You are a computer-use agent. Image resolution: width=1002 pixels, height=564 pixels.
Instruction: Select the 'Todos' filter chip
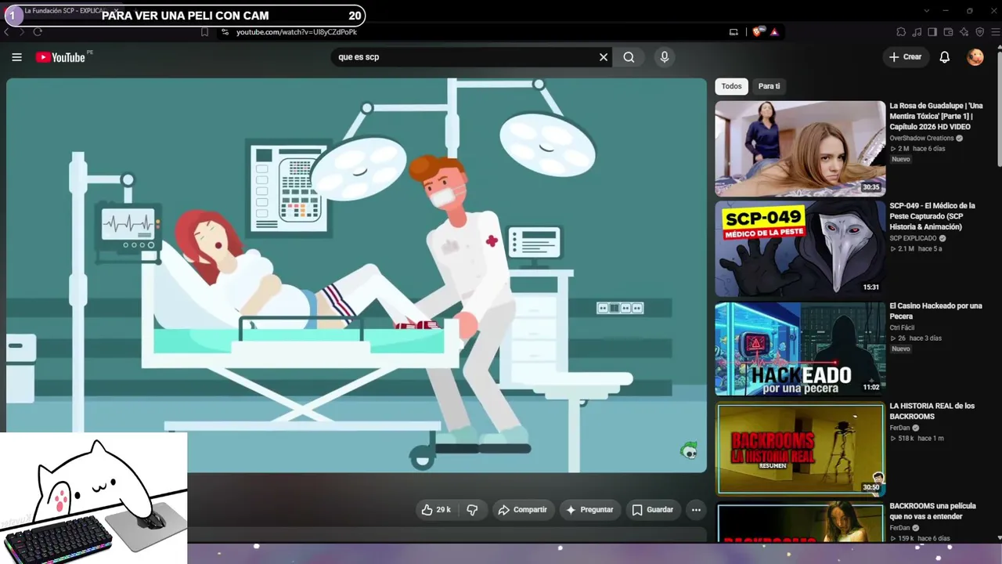731,86
